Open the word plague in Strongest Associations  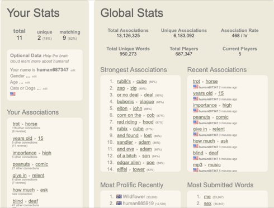[147, 102]
